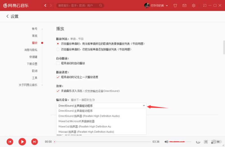Switch to mini mode icon

coord(205,5)
